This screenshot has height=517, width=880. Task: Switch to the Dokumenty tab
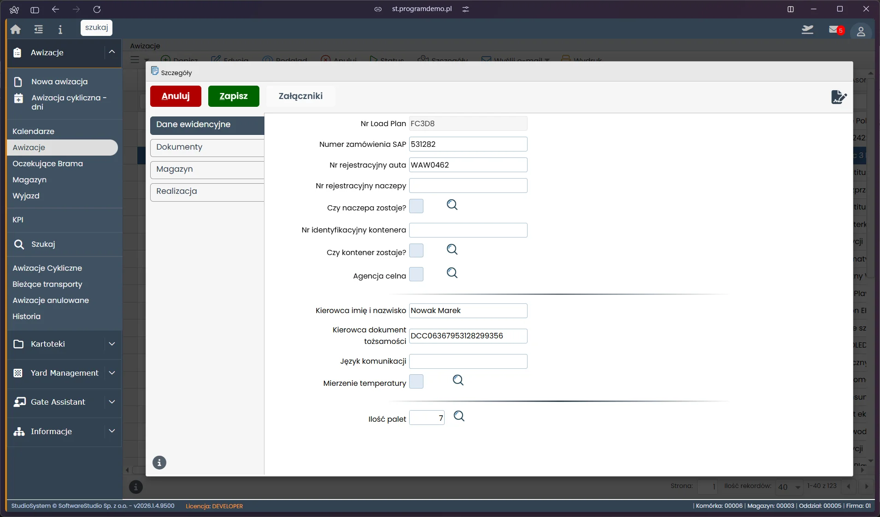(207, 147)
